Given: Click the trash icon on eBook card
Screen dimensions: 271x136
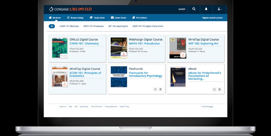Looking at the screenshot, I should pyautogui.click(x=220, y=89).
